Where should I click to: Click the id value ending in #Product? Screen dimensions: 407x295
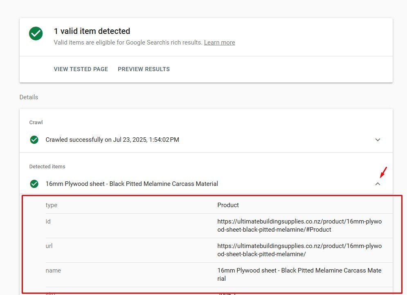(x=299, y=226)
